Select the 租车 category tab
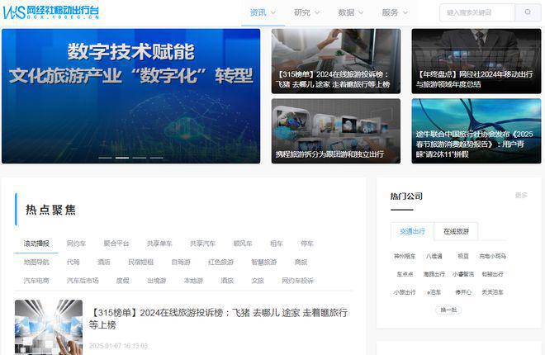 point(277,244)
